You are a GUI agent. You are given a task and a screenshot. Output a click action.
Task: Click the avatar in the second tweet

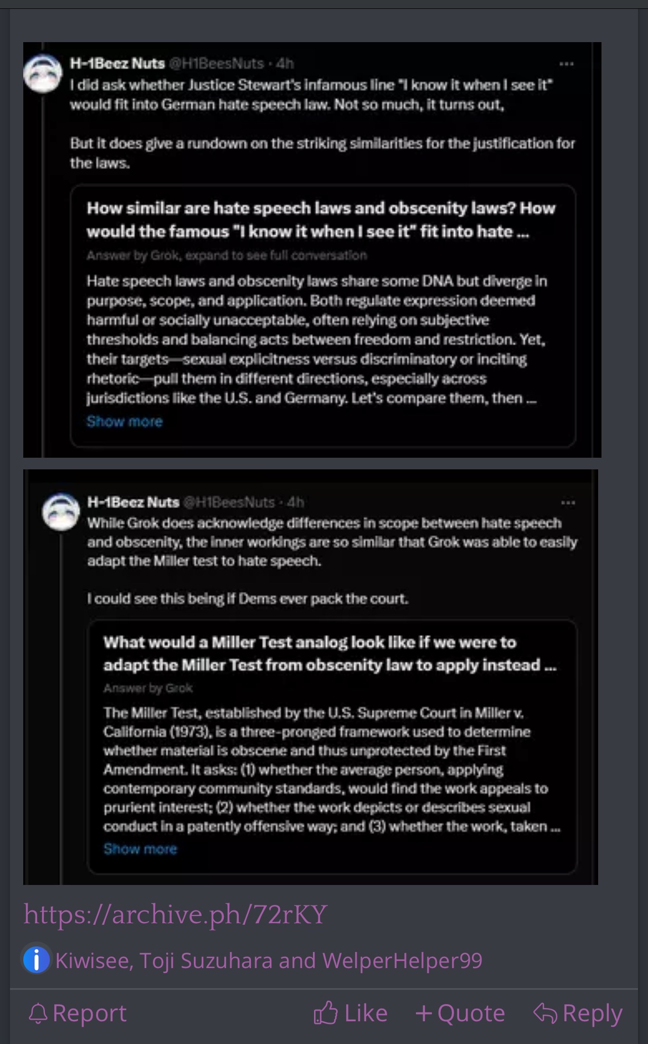[61, 511]
